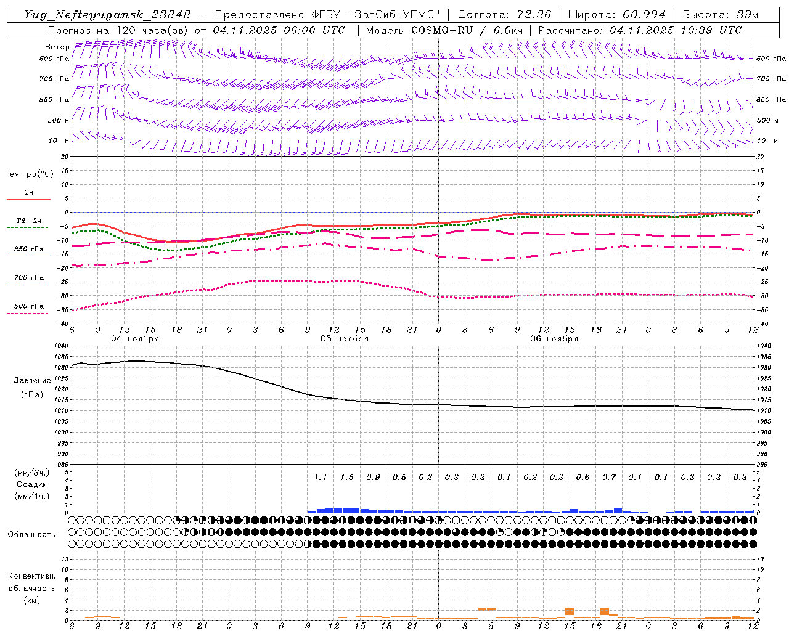The image size is (789, 631).
Task: Click the right-side 850 гПа wind level label
Action: [x=771, y=99]
